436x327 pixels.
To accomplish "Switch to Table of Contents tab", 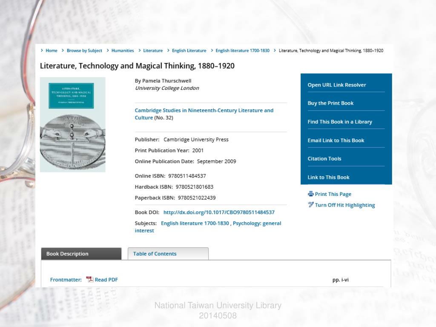I will pyautogui.click(x=168, y=254).
